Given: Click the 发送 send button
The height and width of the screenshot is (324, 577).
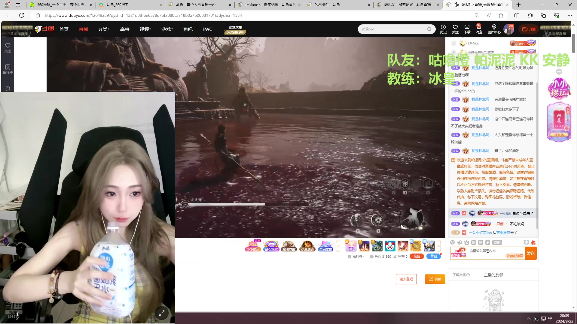Looking at the screenshot, I should click(x=531, y=253).
